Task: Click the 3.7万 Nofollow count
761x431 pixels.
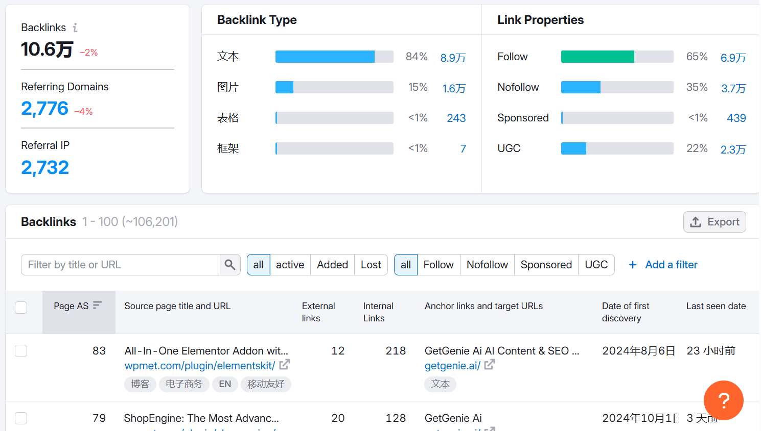Action: 734,88
